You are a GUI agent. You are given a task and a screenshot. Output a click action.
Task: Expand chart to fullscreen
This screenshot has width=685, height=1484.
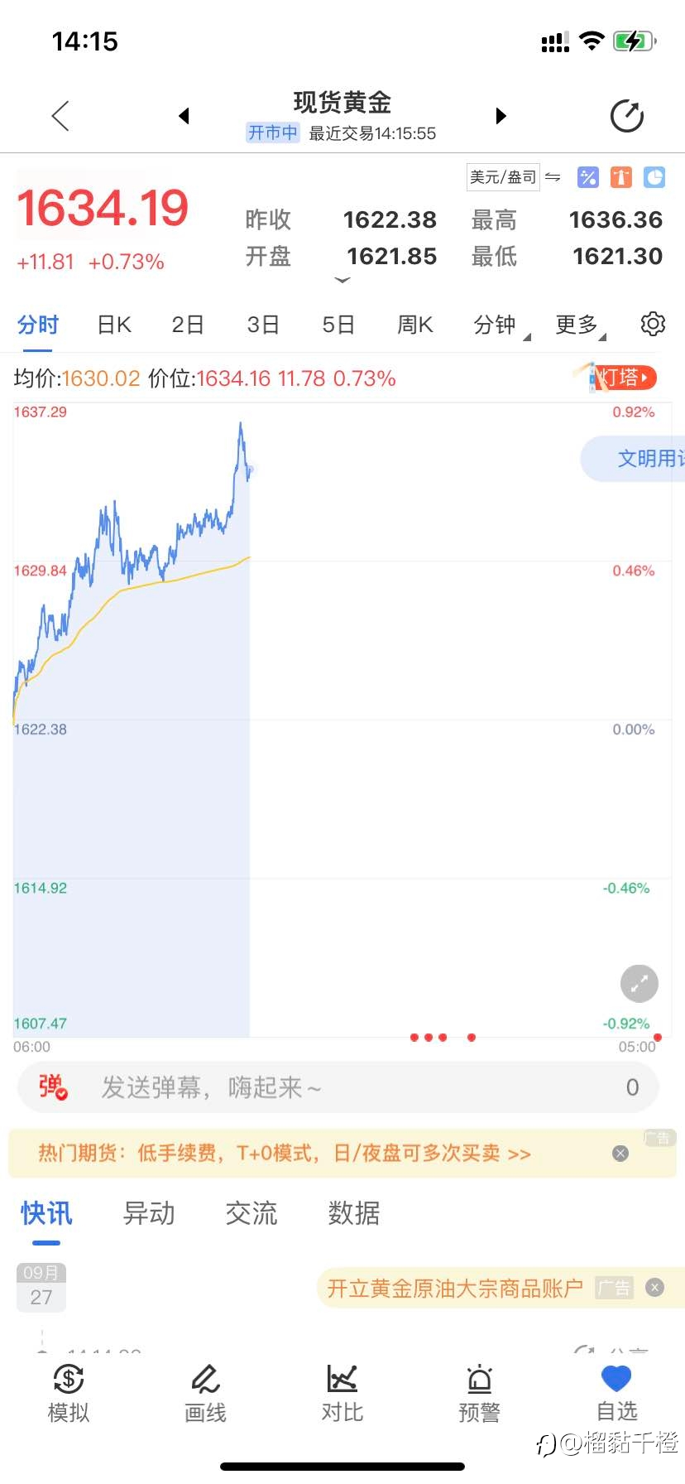(x=639, y=984)
